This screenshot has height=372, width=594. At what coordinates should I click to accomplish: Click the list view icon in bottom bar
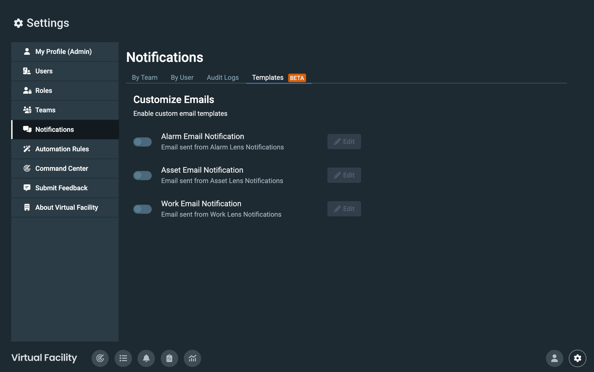[x=123, y=358]
